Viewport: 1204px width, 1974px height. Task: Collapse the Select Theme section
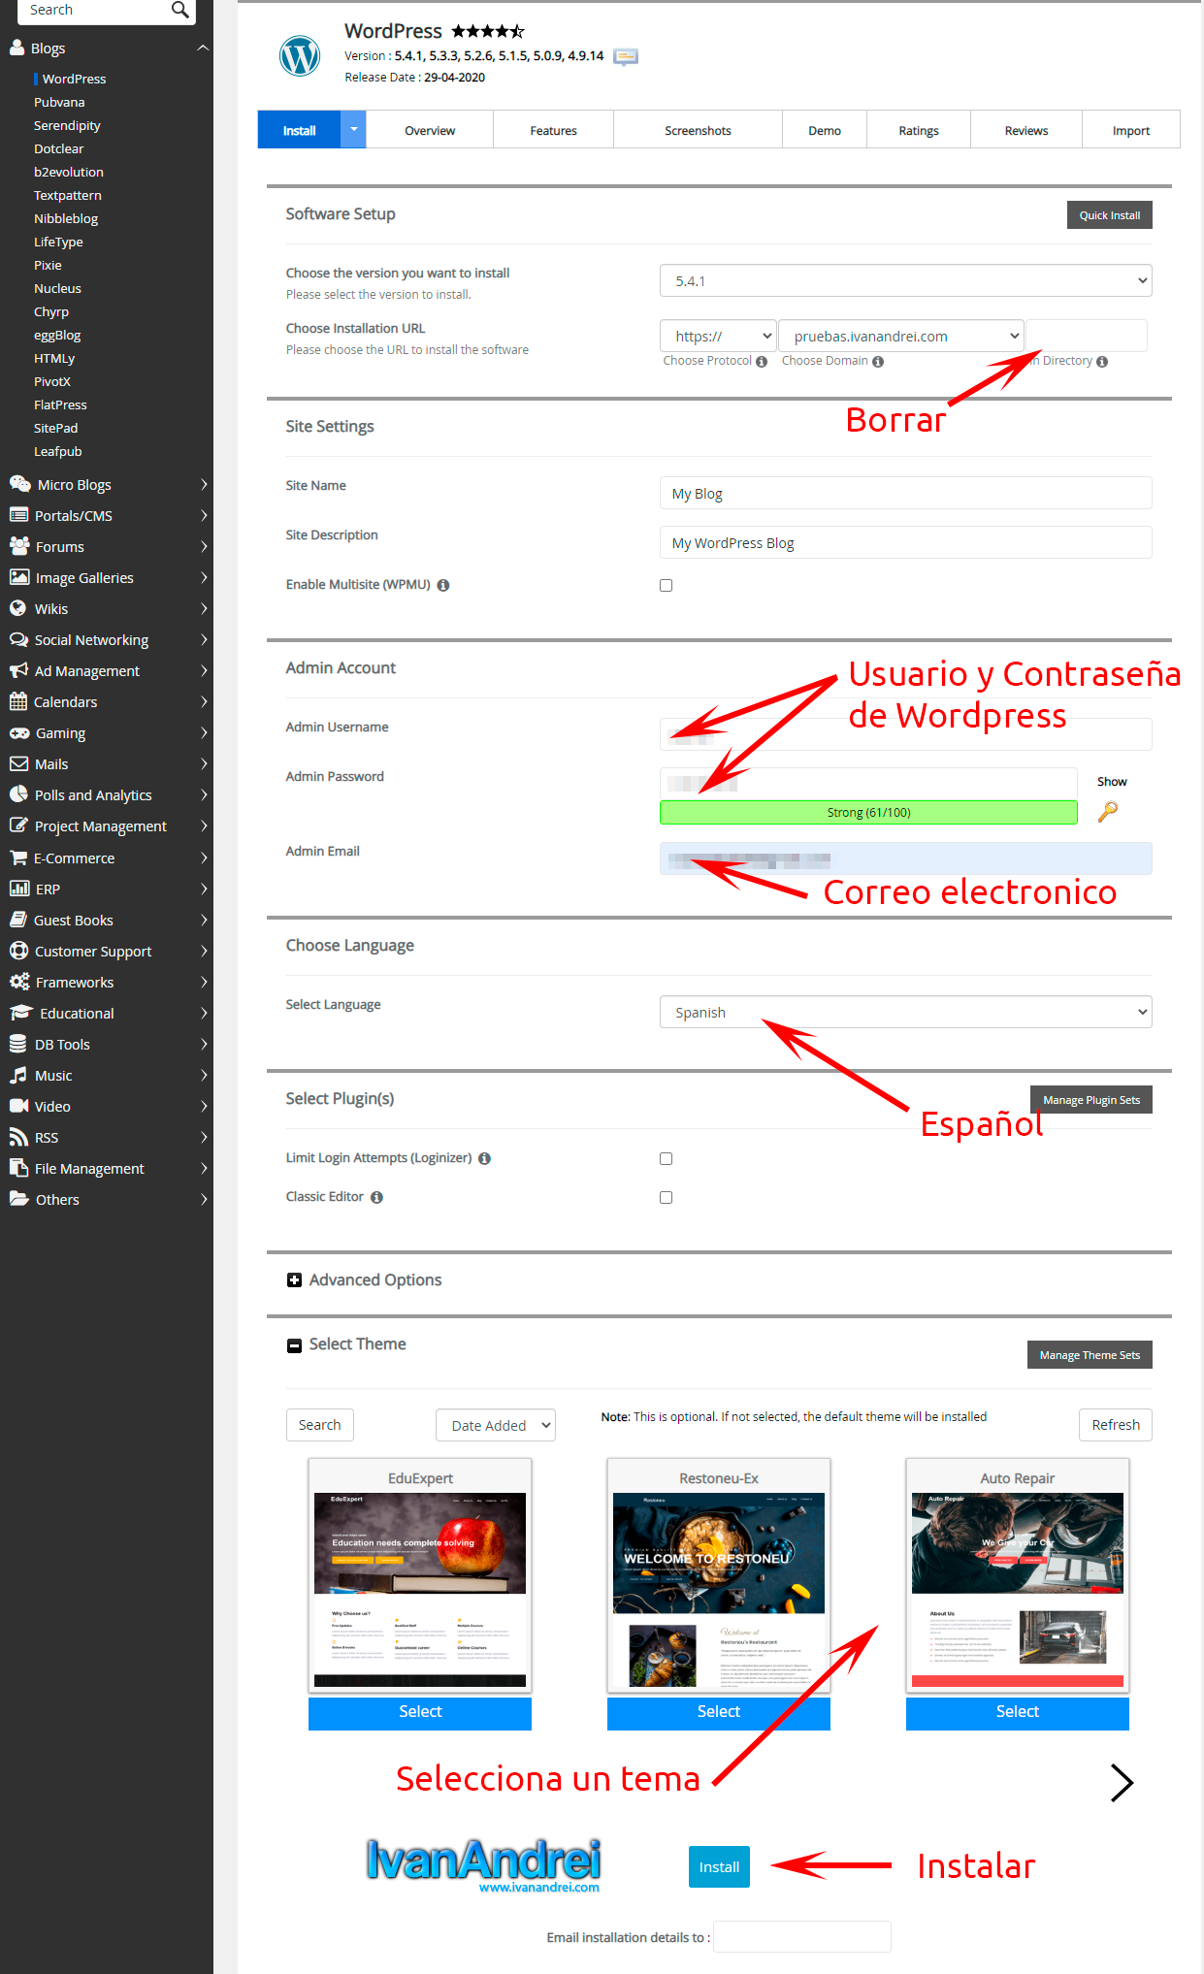(294, 1345)
